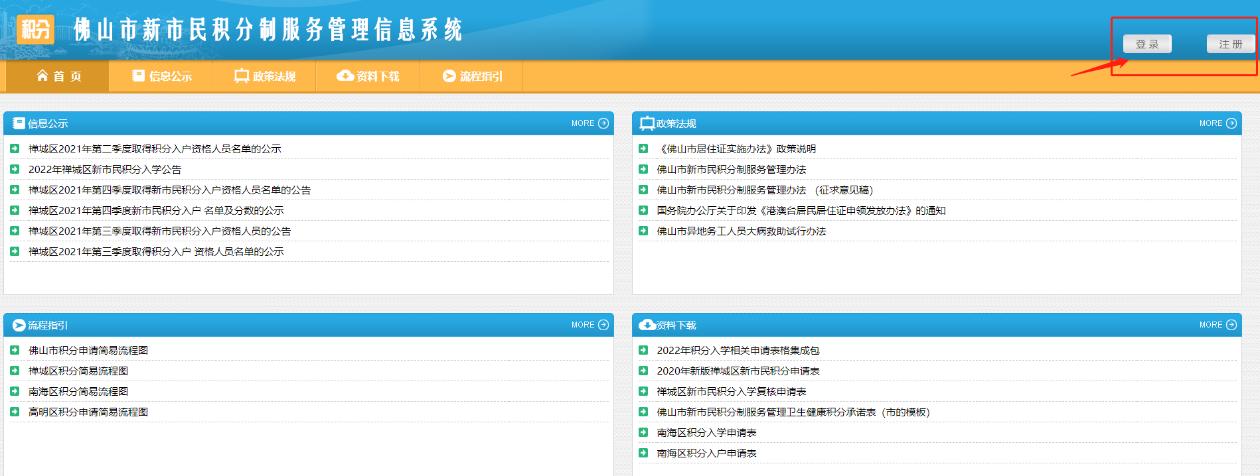Image resolution: width=1260 pixels, height=476 pixels.
Task: Click green arrow icon beside 2022年禅城区新市民积分入学公告
Action: tap(15, 169)
